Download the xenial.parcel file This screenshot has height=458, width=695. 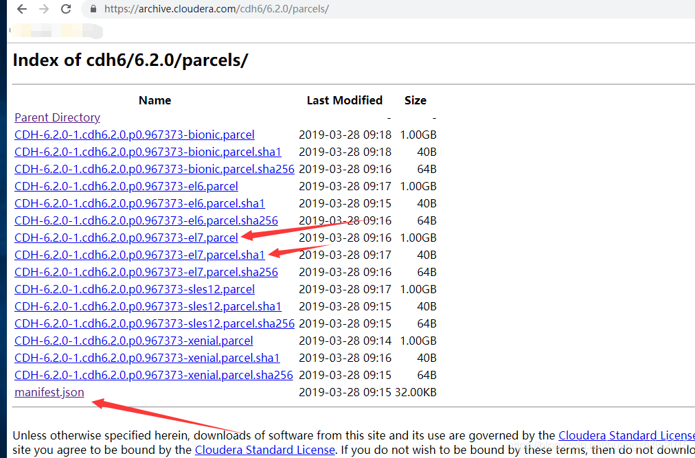(x=133, y=341)
